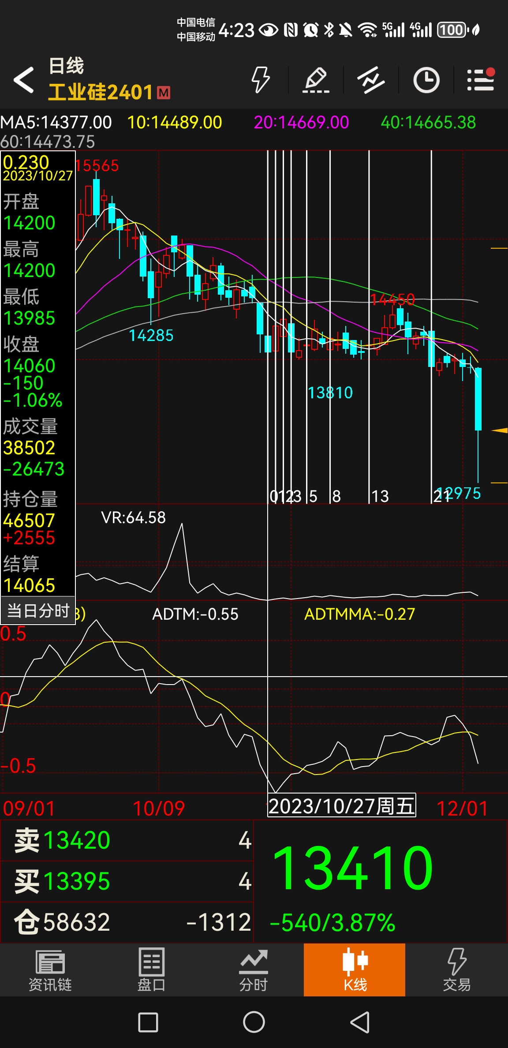The height and width of the screenshot is (1048, 508).
Task: Tap the 卖 13420 ask row
Action: (127, 840)
